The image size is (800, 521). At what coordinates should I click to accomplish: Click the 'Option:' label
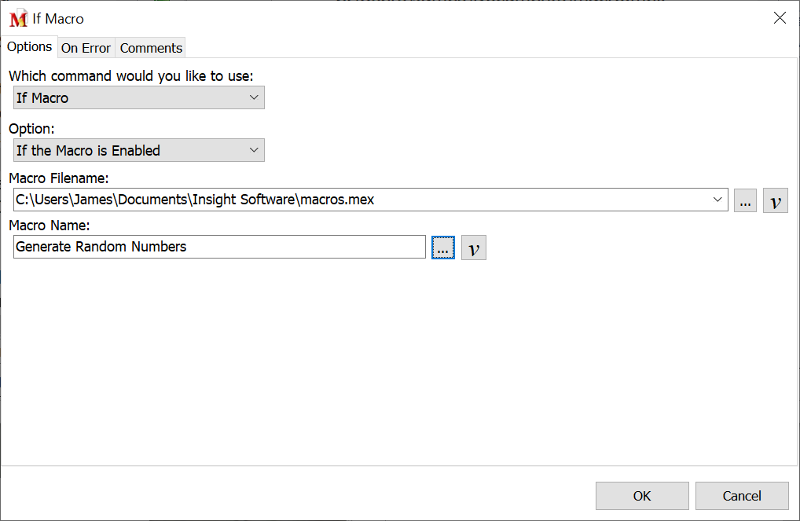pyautogui.click(x=31, y=129)
